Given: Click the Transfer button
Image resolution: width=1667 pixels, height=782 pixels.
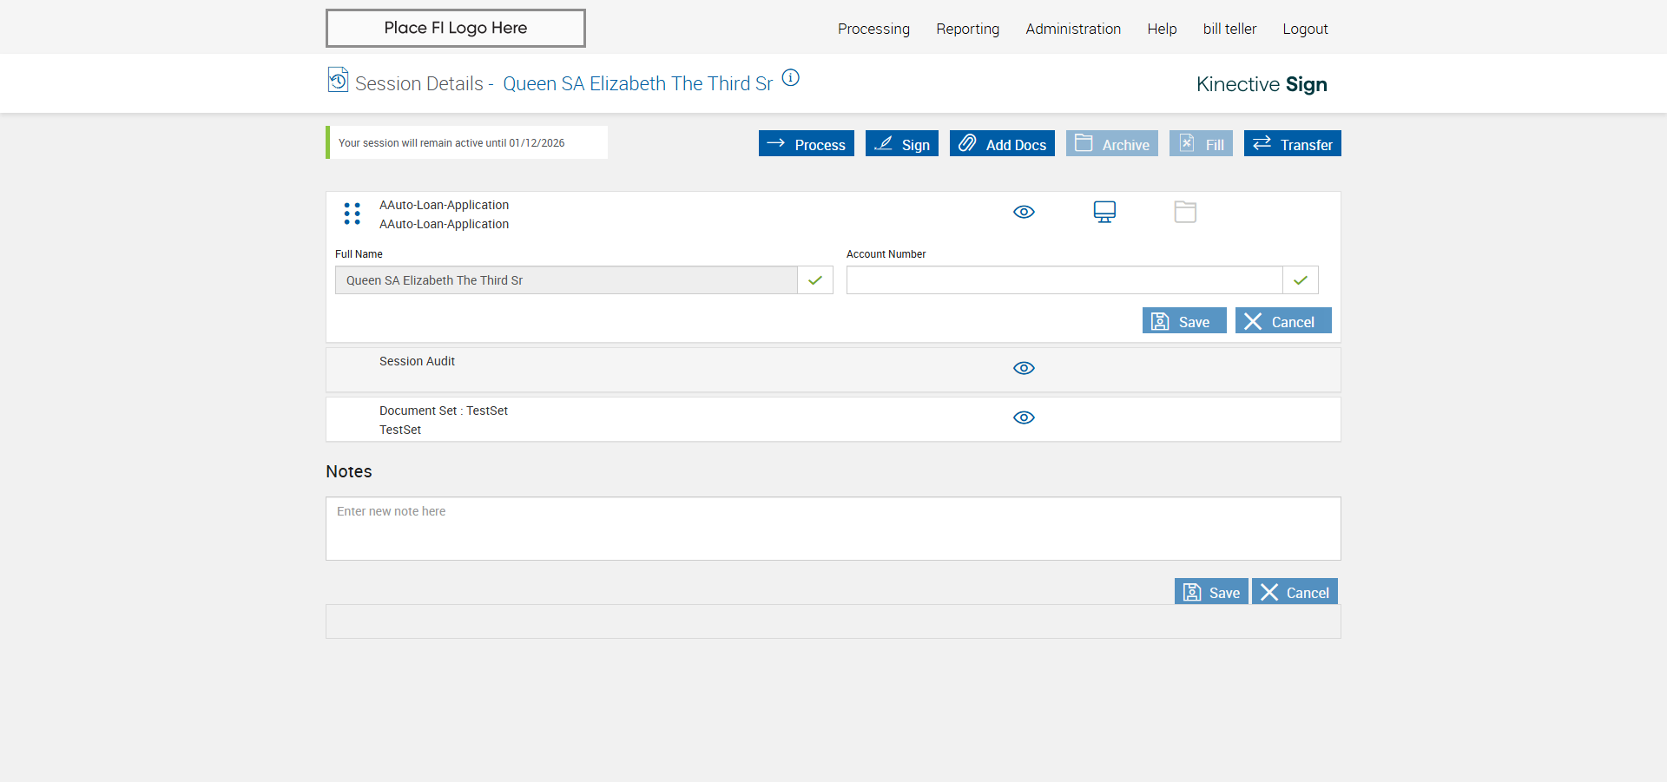Looking at the screenshot, I should point(1292,144).
